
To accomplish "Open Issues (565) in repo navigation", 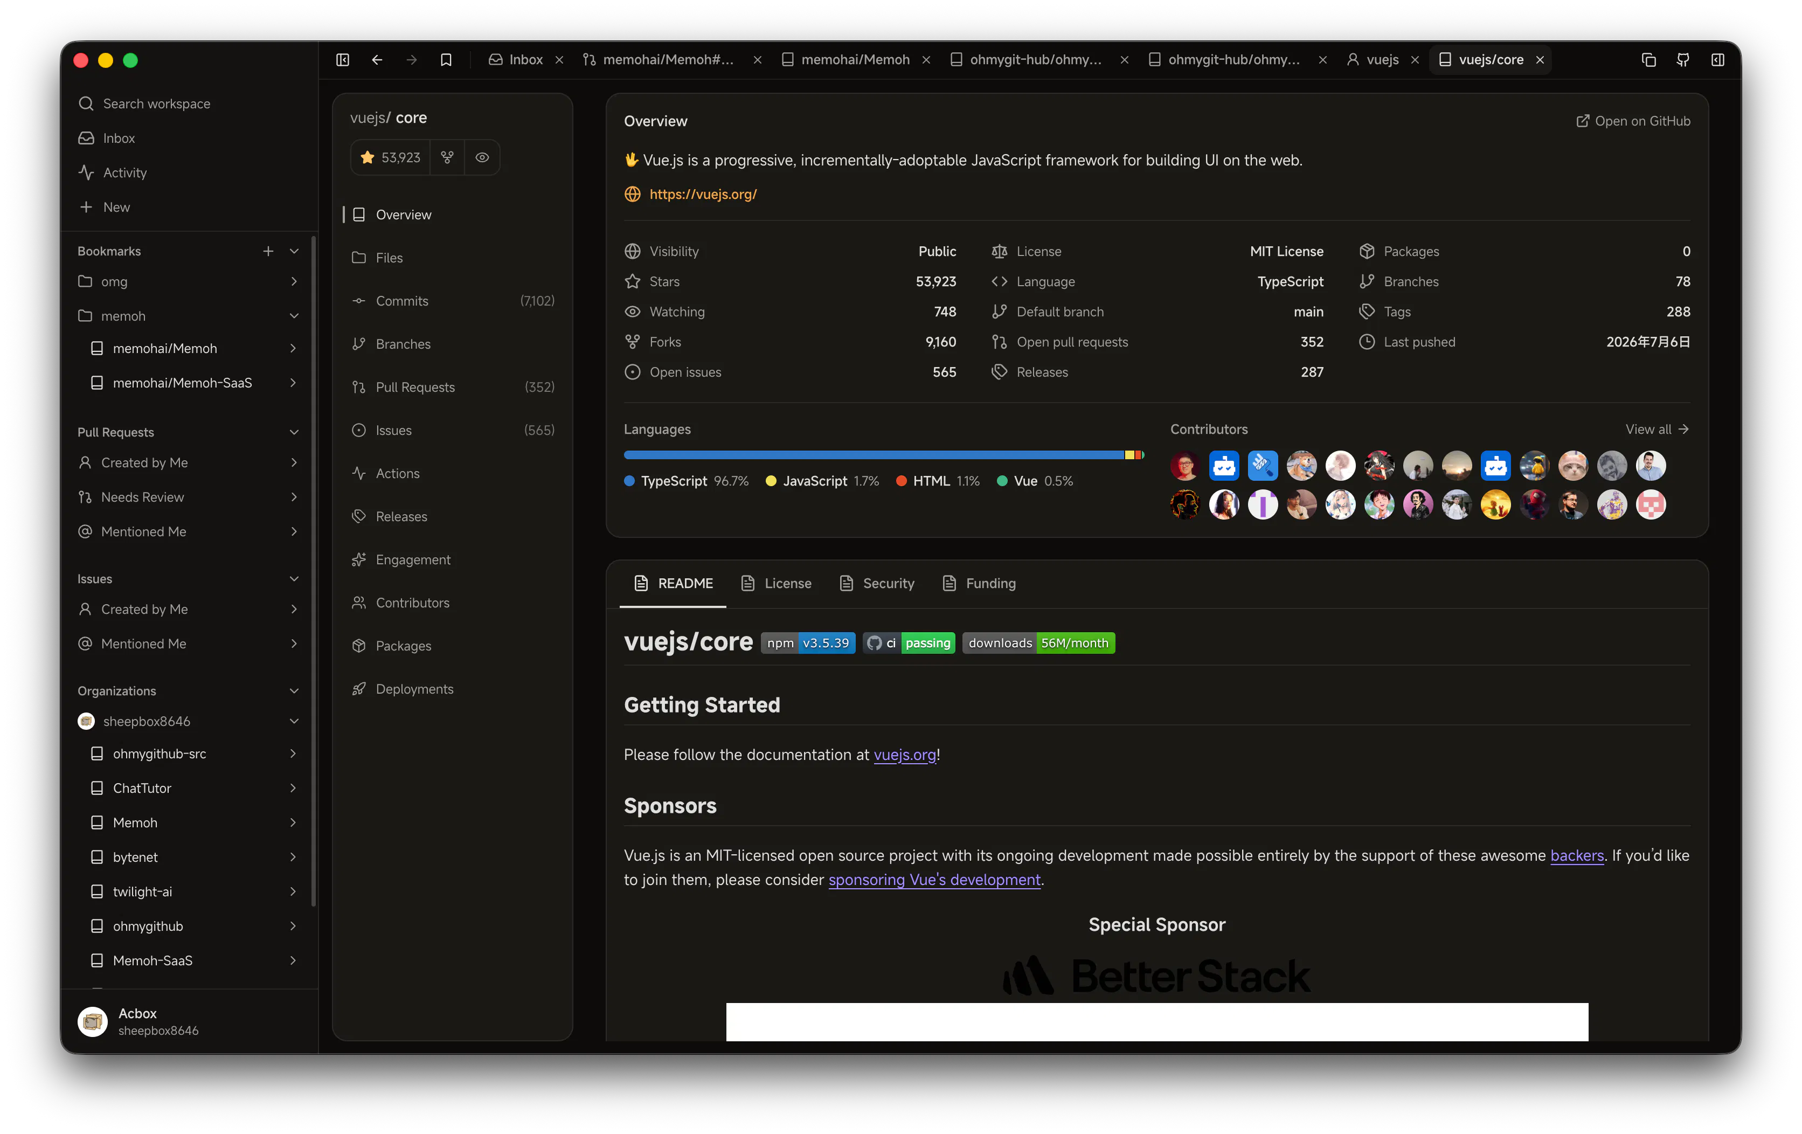I will (x=452, y=430).
